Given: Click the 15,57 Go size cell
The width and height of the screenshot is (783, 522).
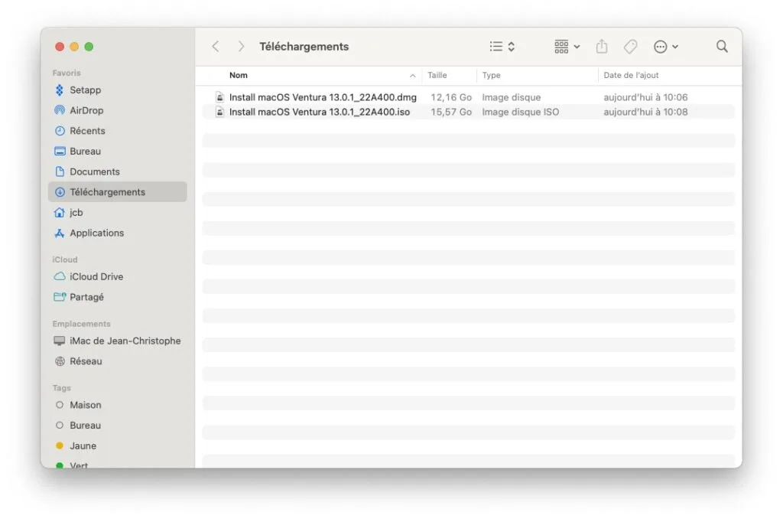Looking at the screenshot, I should (451, 112).
